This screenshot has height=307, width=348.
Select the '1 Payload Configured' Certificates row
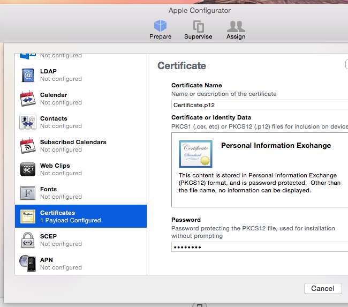81,216
